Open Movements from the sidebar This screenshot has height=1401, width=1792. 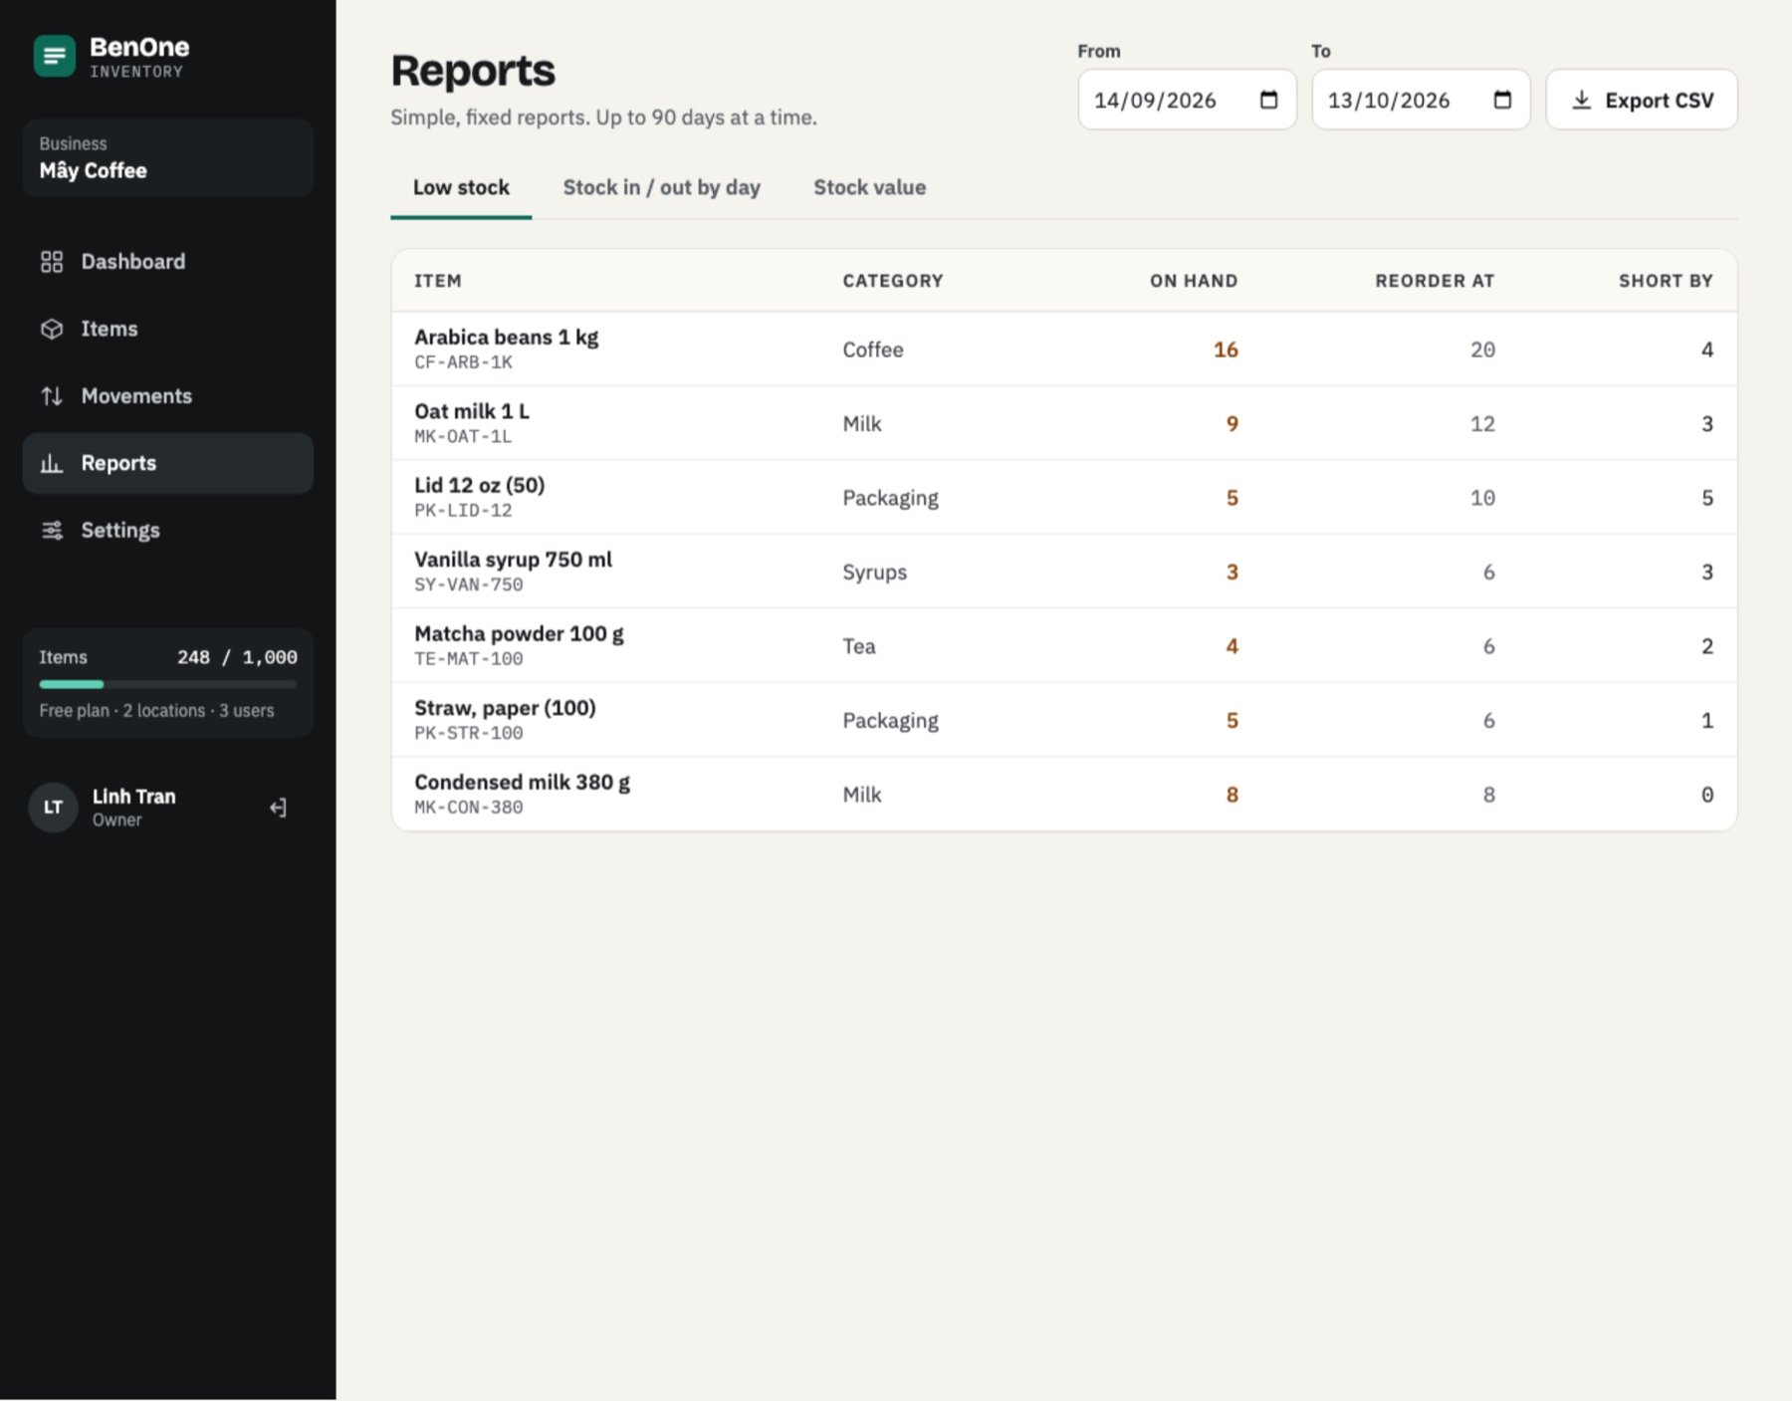(168, 396)
